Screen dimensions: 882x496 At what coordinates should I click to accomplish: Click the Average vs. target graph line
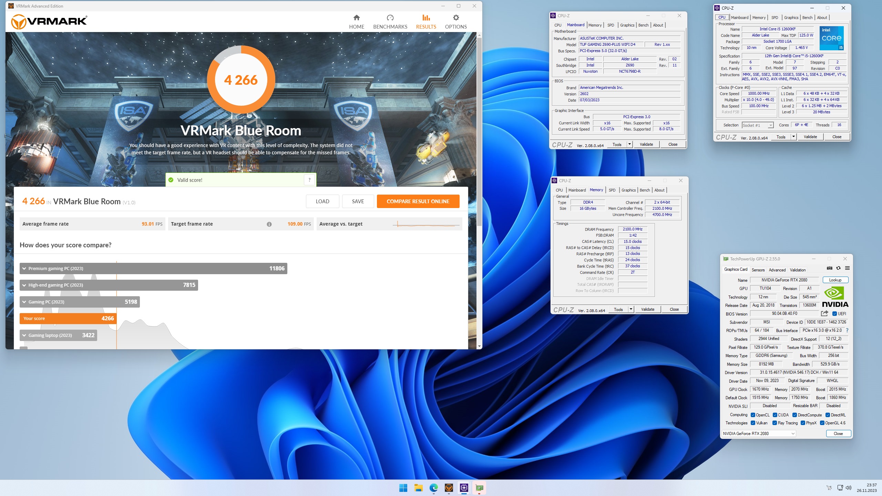[x=426, y=225]
